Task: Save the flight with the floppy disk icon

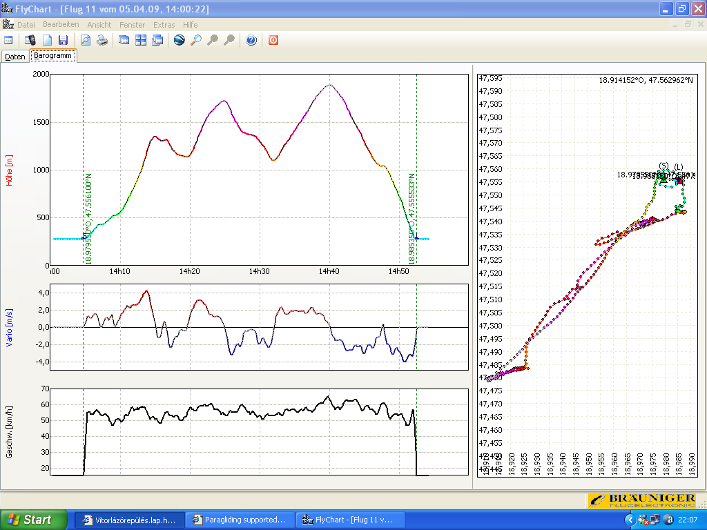Action: [x=63, y=41]
